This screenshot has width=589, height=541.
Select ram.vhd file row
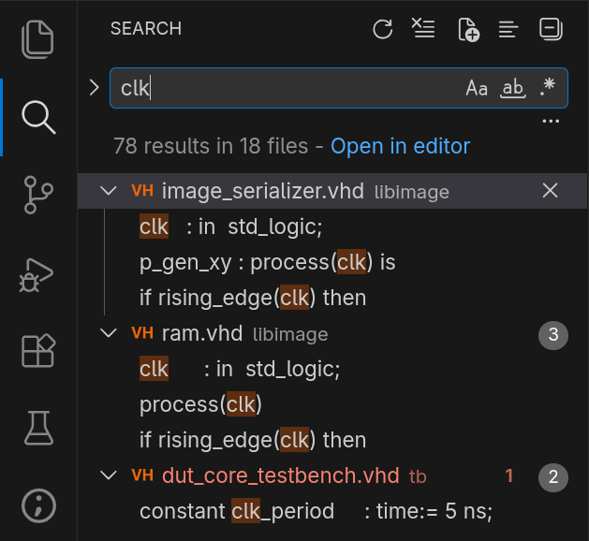click(x=332, y=333)
